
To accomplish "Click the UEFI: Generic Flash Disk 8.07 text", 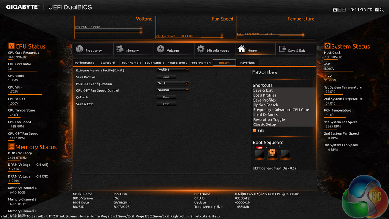I will tap(274, 168).
